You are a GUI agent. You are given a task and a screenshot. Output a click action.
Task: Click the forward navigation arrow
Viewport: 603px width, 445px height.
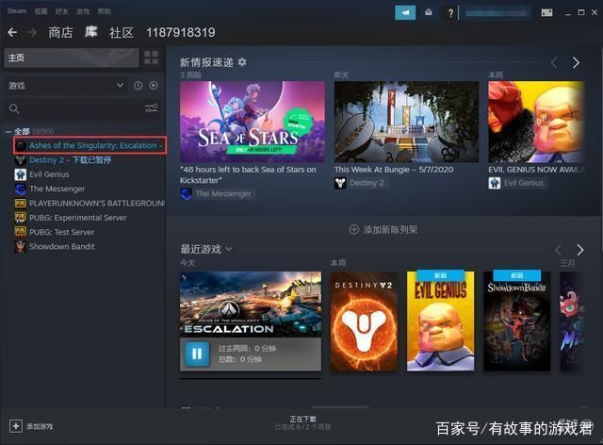(x=32, y=32)
